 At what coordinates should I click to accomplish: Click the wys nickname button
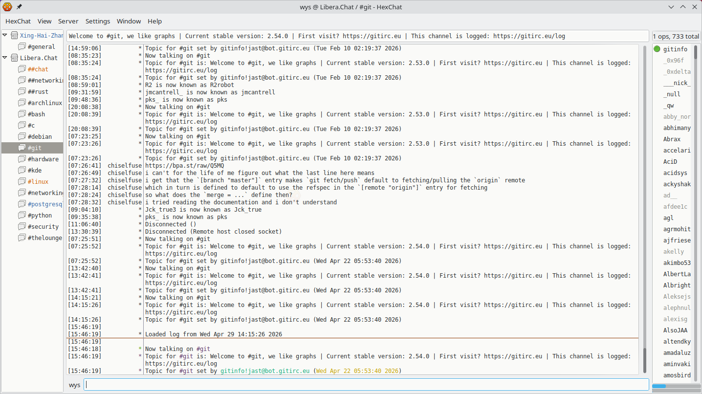(74, 385)
